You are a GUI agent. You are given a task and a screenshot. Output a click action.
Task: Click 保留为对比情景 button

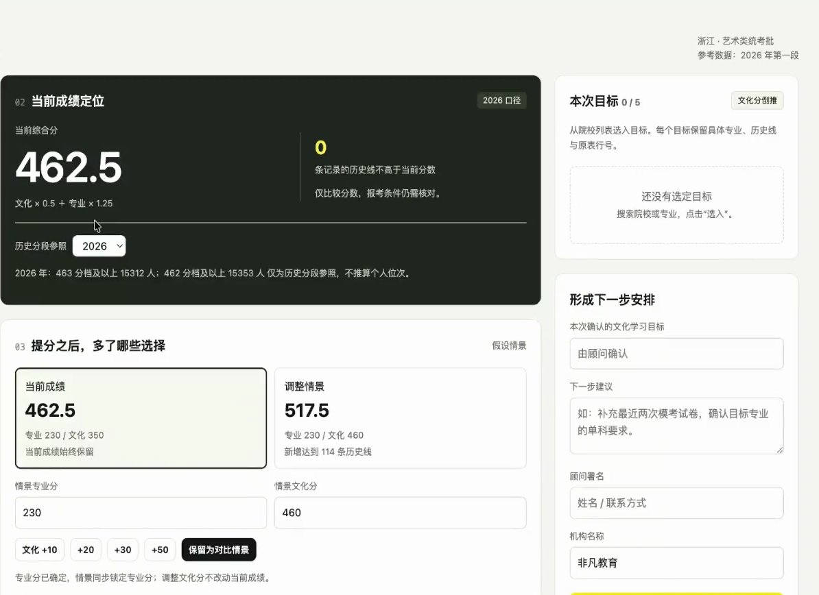click(219, 550)
